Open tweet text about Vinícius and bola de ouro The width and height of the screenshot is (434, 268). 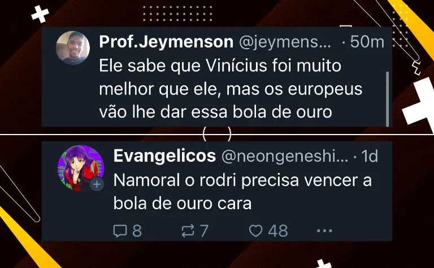pyautogui.click(x=231, y=89)
